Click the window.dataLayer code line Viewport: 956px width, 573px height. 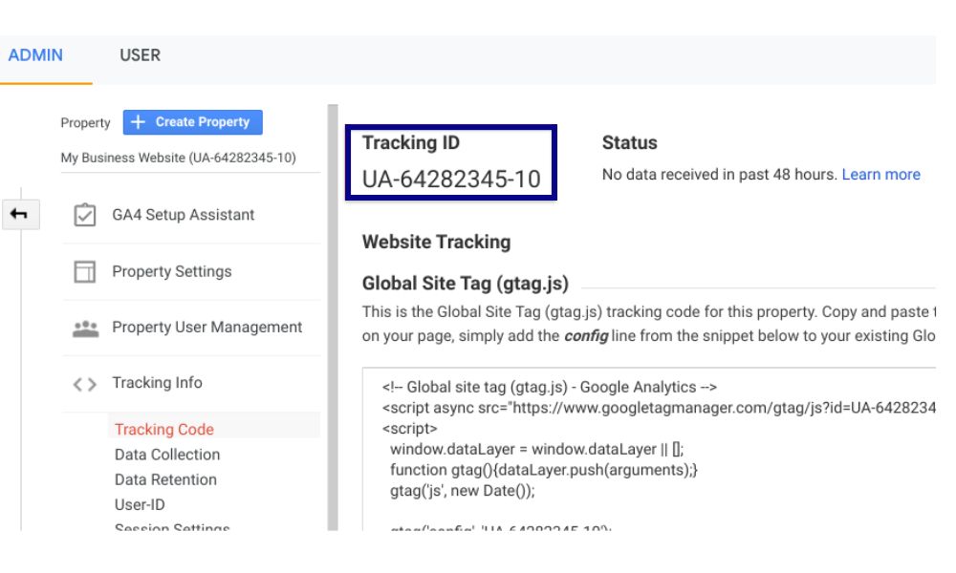(x=537, y=450)
